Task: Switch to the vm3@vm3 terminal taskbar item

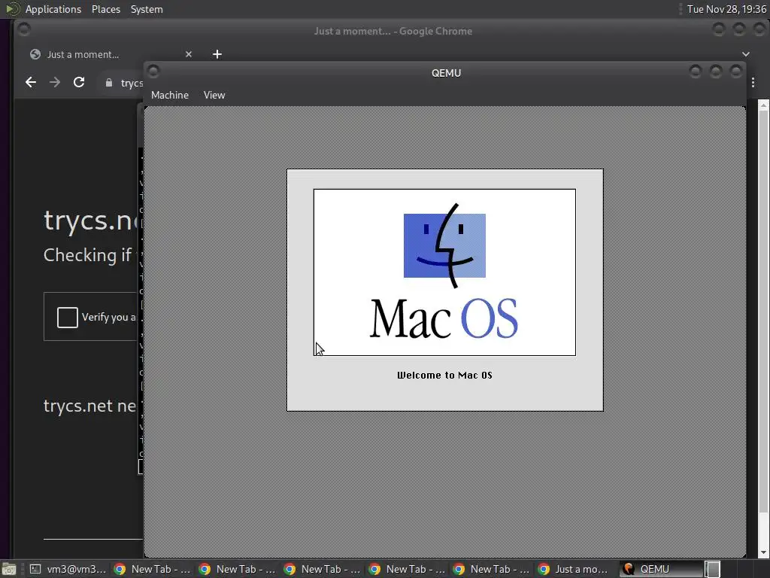Action: click(68, 569)
